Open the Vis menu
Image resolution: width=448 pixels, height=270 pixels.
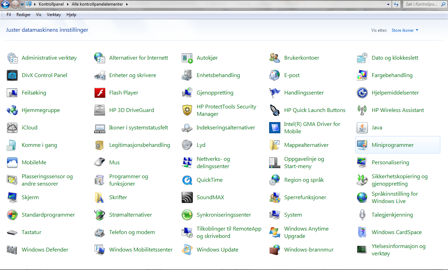38,15
